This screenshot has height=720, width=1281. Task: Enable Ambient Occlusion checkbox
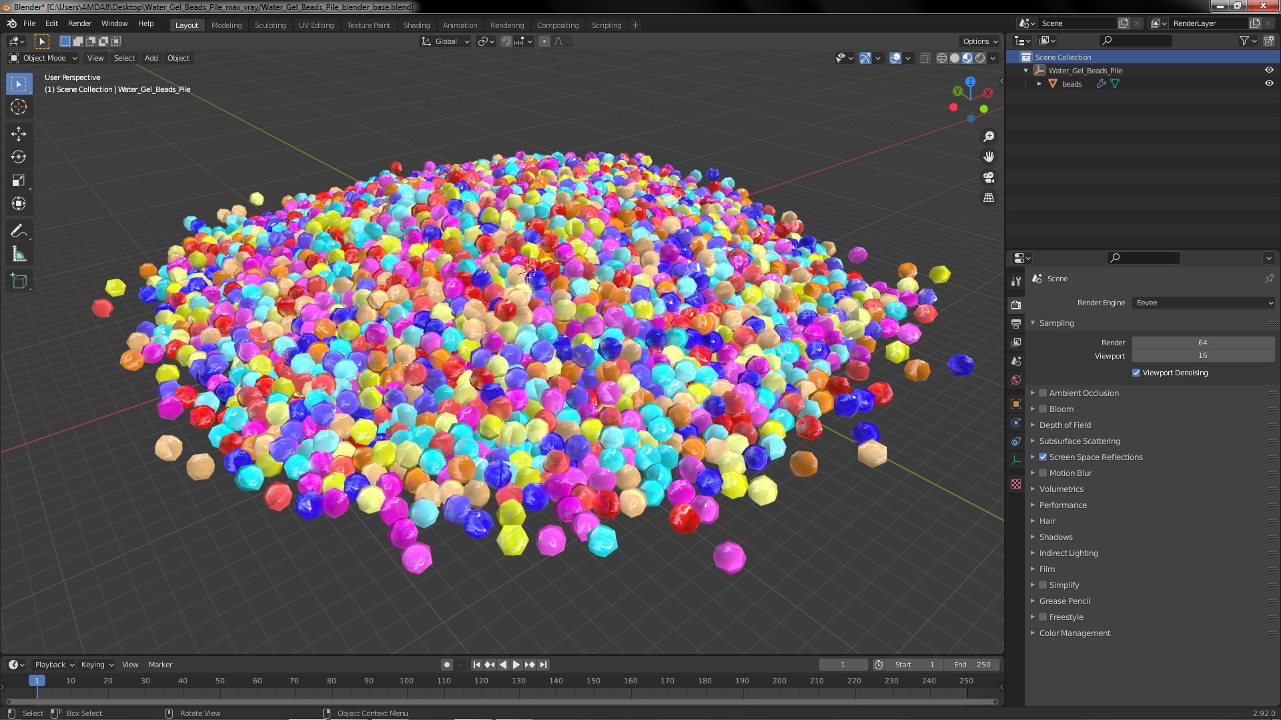(1043, 393)
